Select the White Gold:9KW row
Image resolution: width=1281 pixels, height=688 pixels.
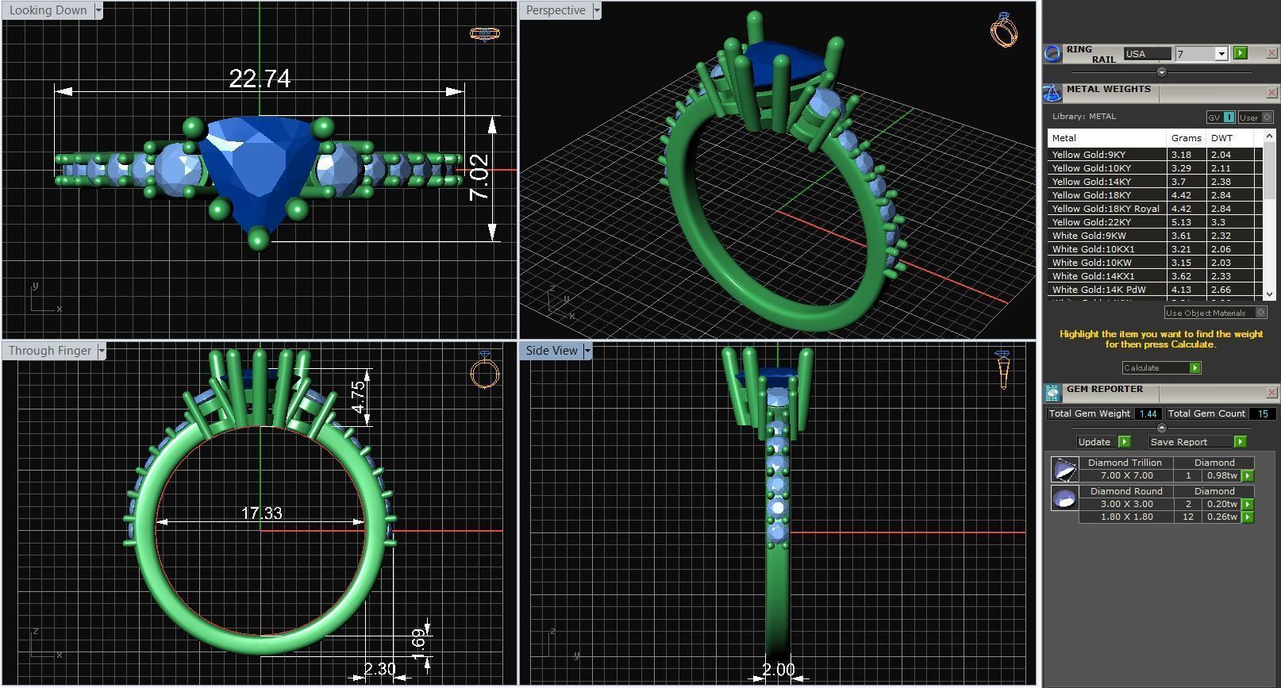coord(1154,236)
